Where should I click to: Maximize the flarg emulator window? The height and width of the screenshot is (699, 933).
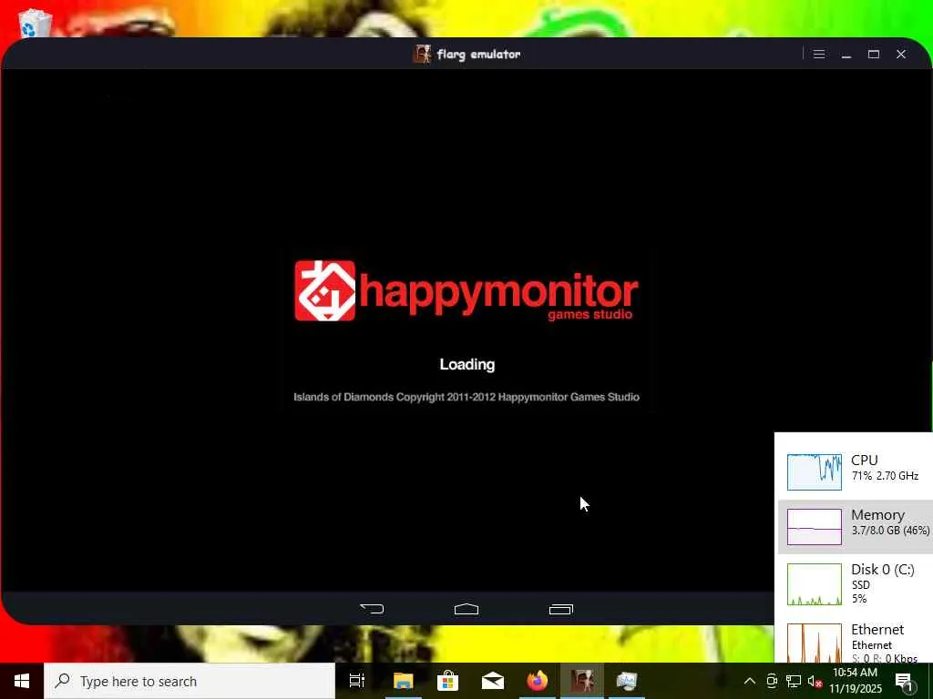[874, 54]
